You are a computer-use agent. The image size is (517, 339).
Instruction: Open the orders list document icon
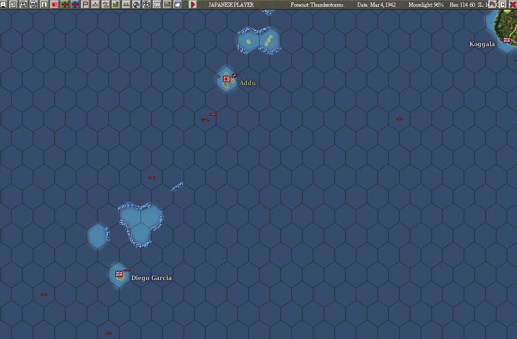pos(12,4)
